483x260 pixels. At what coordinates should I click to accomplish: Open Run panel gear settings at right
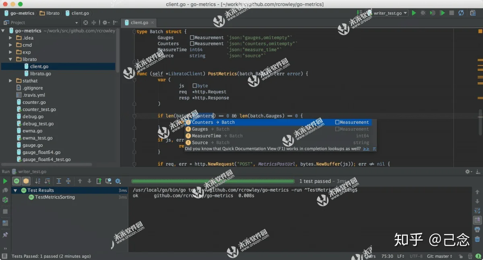tap(469, 172)
